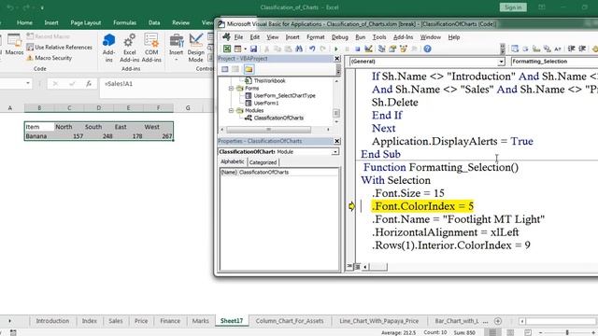598x336 pixels.
Task: Open dropdown arrow beside Insert UserForm icon
Action: (x=245, y=49)
